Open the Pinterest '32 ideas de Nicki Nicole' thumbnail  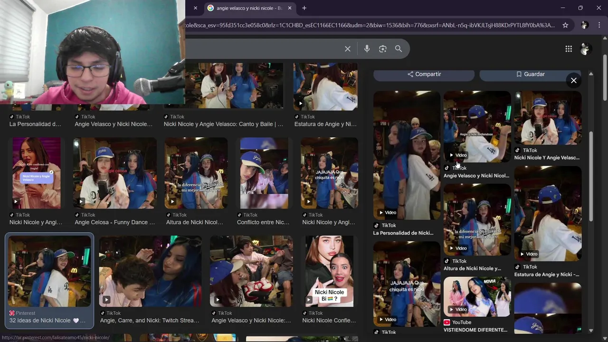[49, 271]
